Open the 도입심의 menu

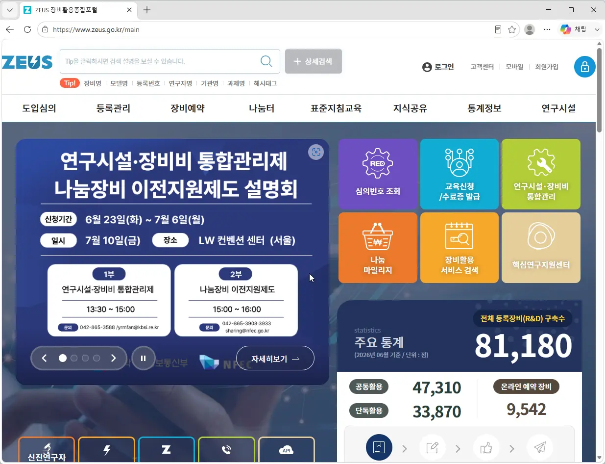(x=39, y=108)
